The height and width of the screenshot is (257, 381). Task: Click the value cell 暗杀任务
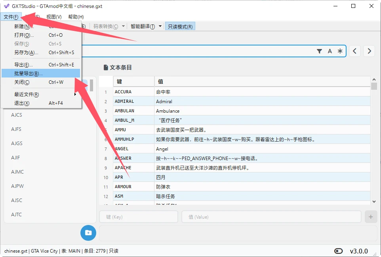[x=263, y=196]
